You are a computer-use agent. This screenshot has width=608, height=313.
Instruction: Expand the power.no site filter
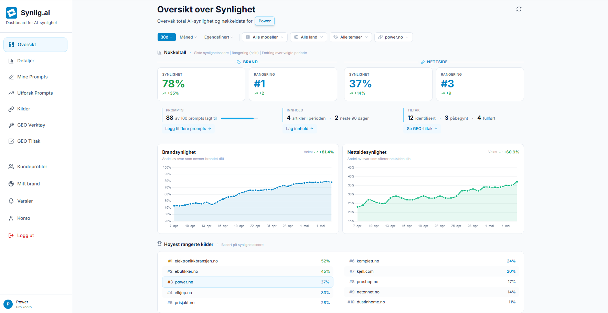tap(393, 37)
